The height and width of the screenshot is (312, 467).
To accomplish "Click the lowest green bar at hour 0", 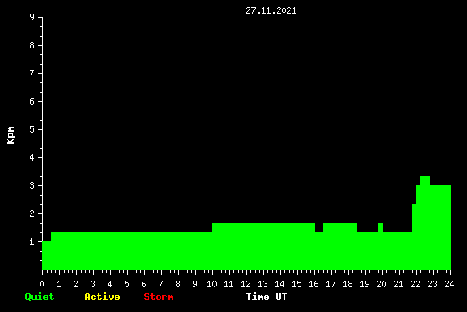I will pyautogui.click(x=47, y=256).
